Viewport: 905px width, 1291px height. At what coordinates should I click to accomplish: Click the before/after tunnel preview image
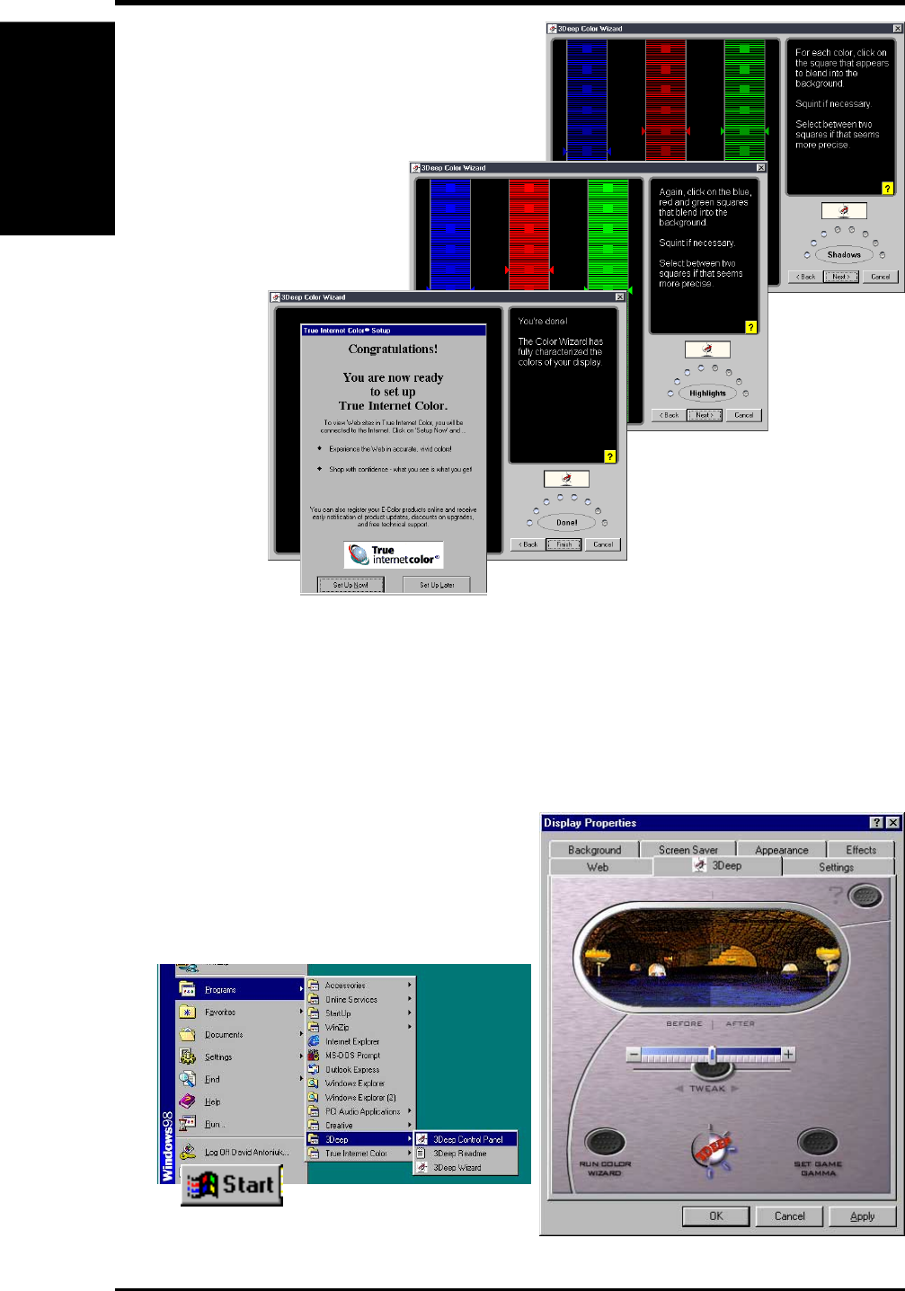[x=711, y=959]
